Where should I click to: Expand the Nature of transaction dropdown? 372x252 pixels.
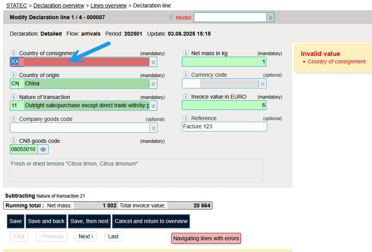(x=153, y=106)
